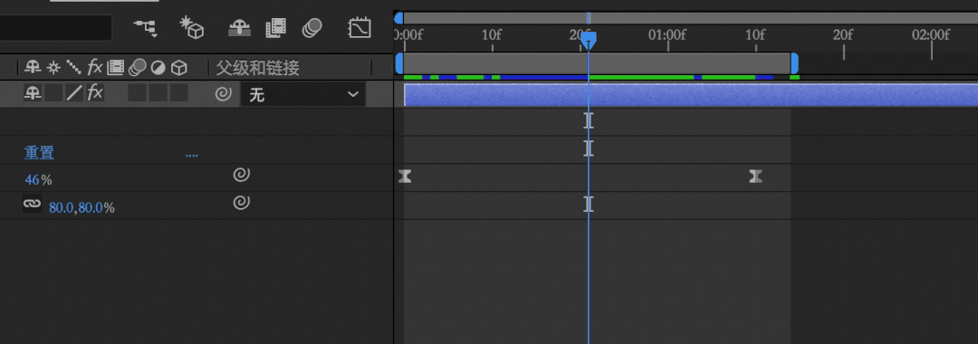
Task: Open the composition mini-flowchart icon
Action: pos(146,27)
